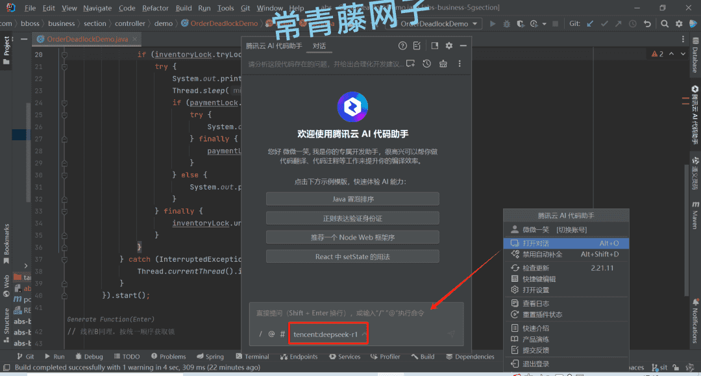Select the OrderDeadlockDemo.java editor tab
This screenshot has height=376, width=701.
click(x=87, y=40)
